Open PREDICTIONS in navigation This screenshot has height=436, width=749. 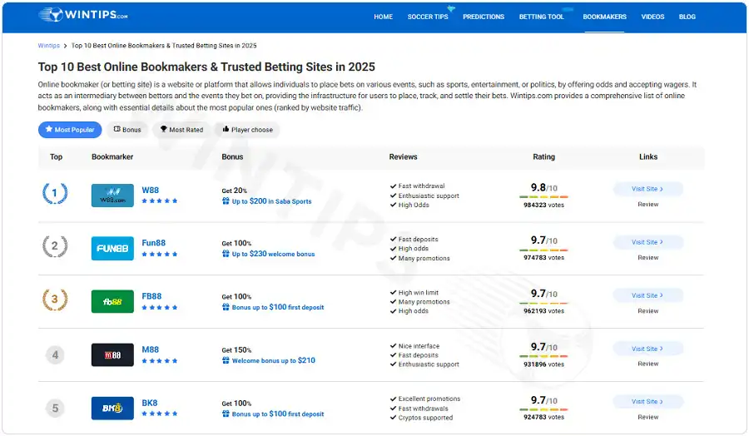point(484,17)
